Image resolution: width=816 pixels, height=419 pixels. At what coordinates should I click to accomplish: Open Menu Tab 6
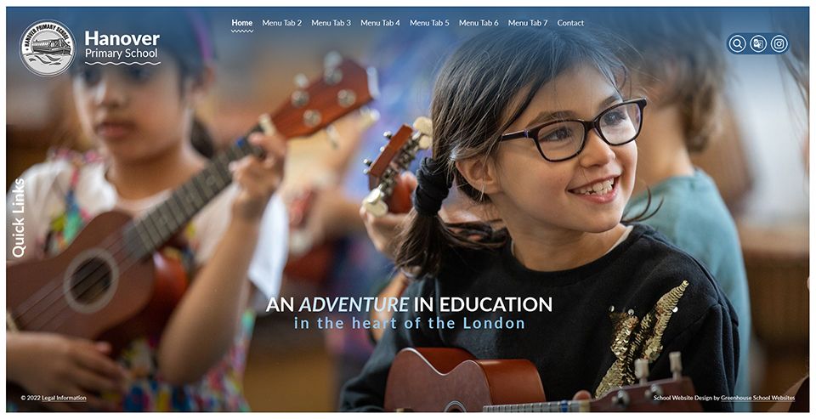(x=479, y=23)
